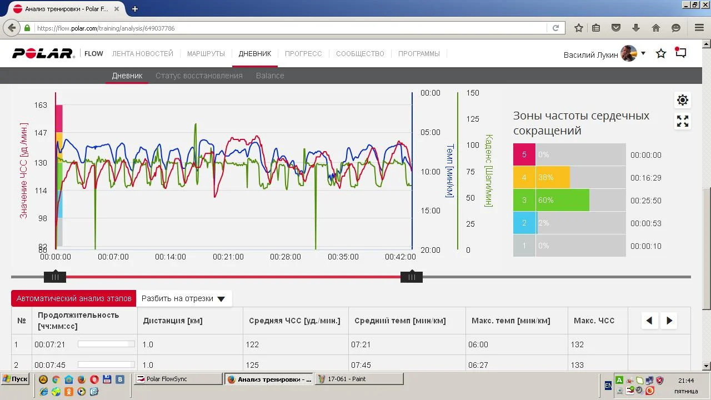
Task: Bookmark this page with star icon
Action: [x=579, y=28]
